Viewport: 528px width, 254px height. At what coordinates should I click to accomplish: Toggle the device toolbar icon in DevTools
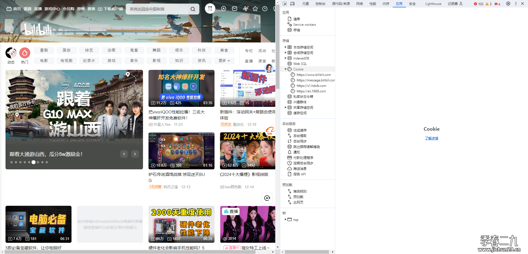[x=292, y=4]
